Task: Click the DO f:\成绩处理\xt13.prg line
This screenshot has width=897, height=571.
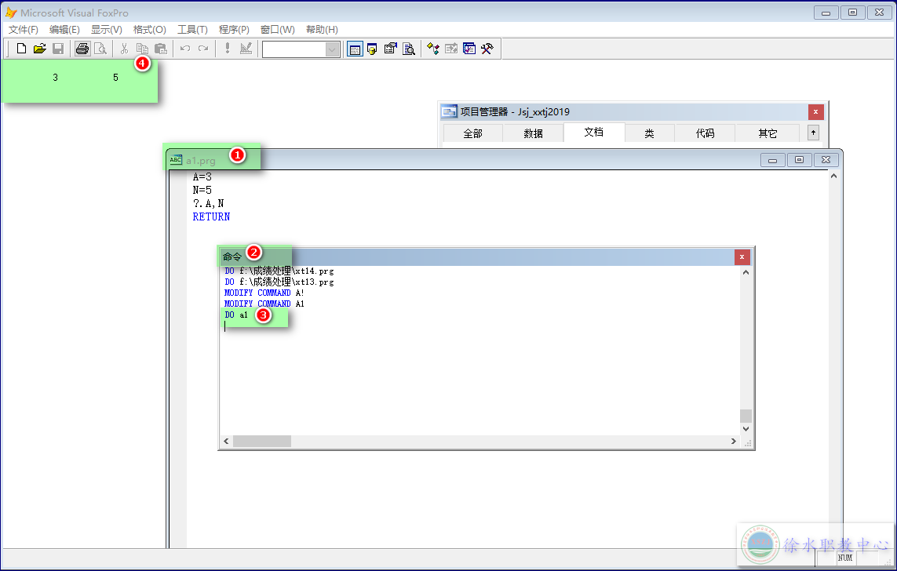Action: 279,282
